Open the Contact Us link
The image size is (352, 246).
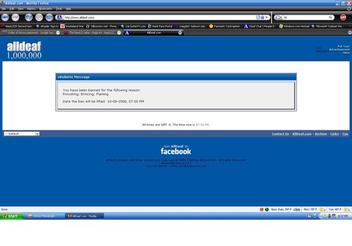pyautogui.click(x=280, y=134)
